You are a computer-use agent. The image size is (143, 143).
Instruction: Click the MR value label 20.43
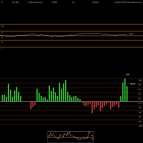point(133,84)
